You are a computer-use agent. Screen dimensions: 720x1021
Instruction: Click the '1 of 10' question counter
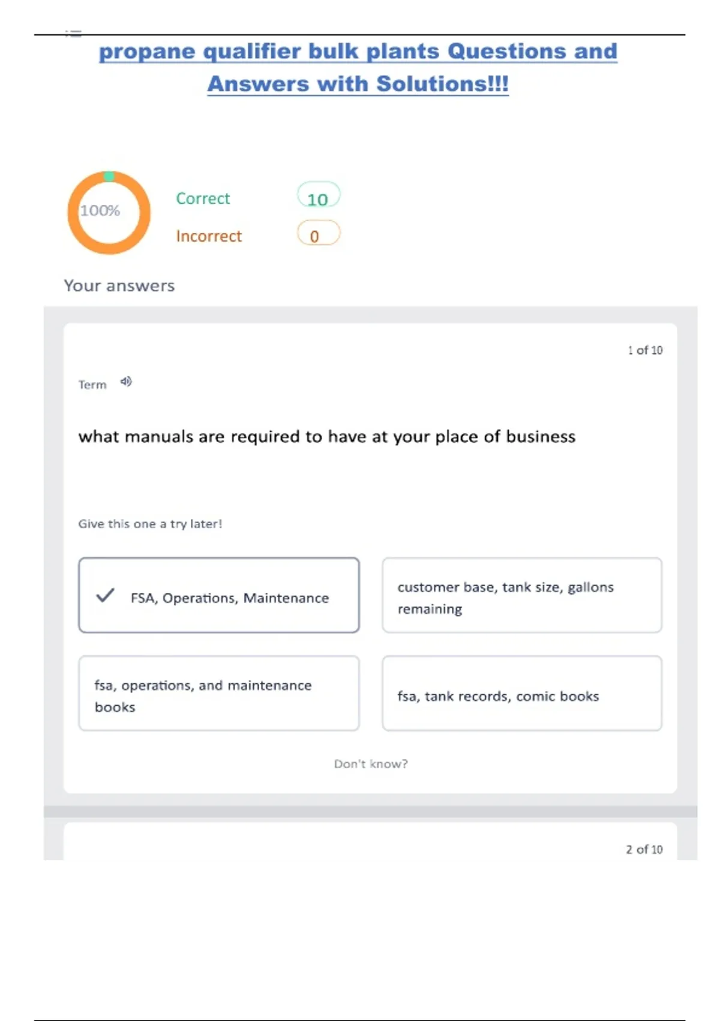tap(645, 350)
